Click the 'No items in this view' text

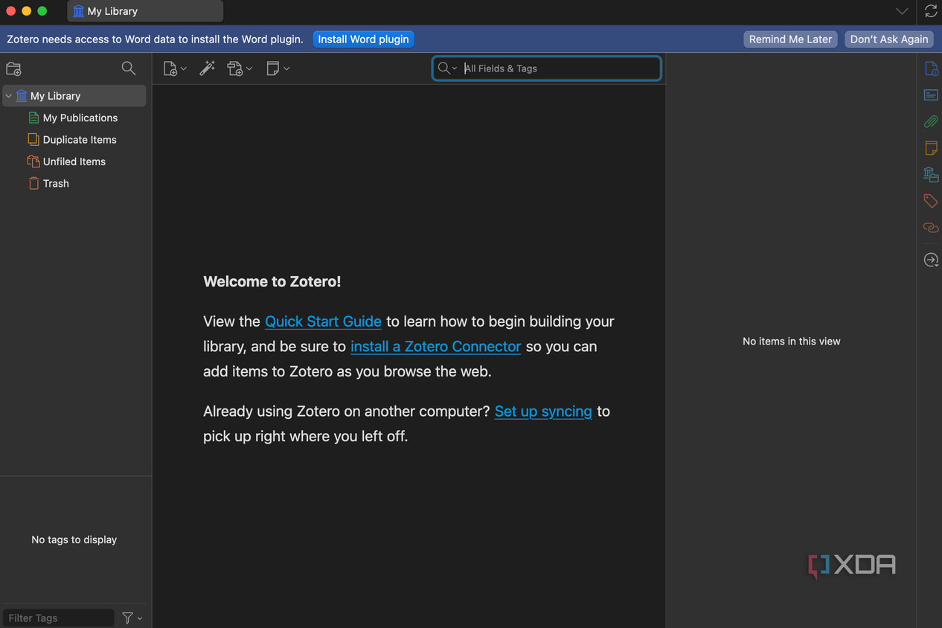pyautogui.click(x=792, y=342)
